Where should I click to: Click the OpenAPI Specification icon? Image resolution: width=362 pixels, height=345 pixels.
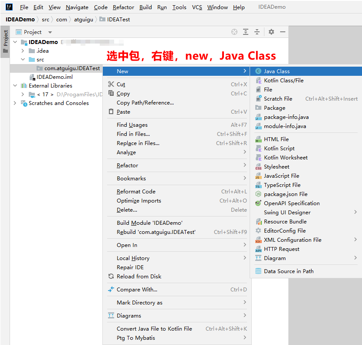pos(258,203)
